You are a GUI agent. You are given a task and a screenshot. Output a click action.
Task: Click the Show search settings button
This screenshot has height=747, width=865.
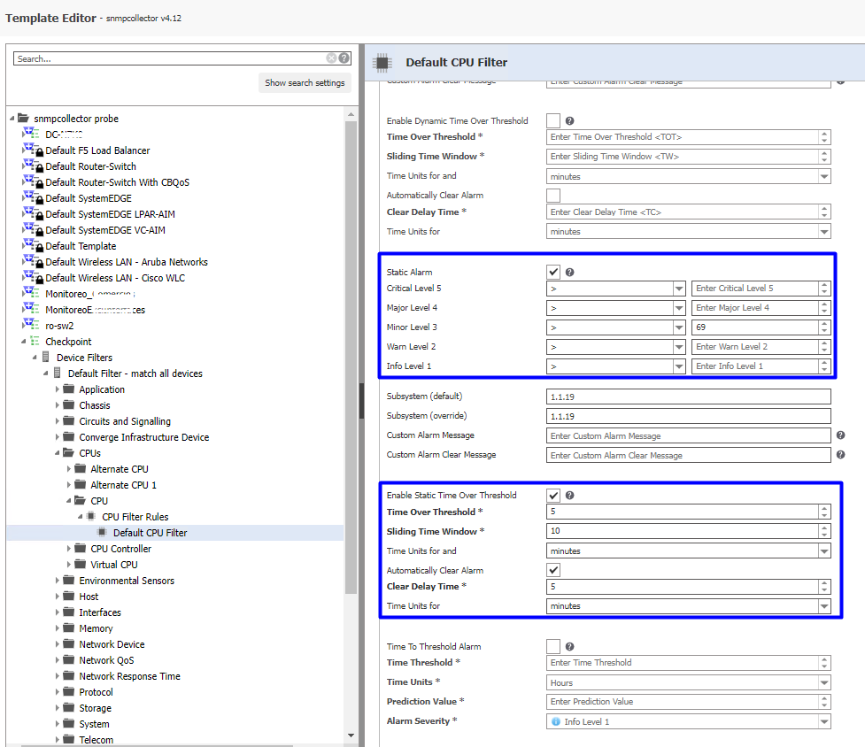click(x=303, y=81)
